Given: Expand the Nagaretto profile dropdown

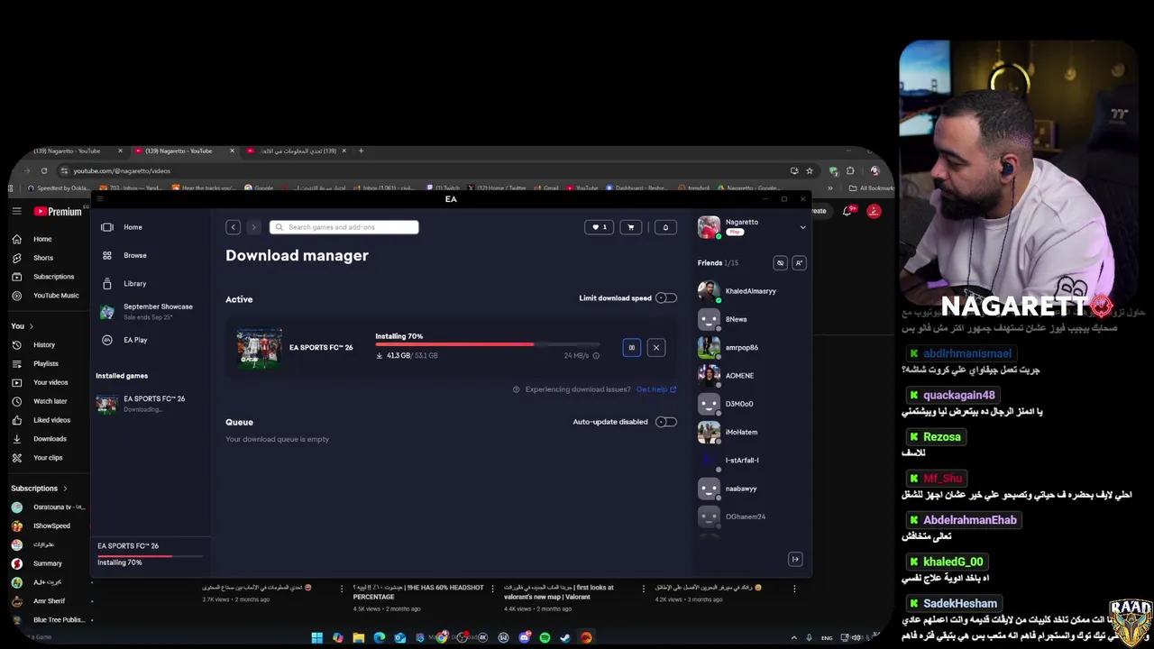Looking at the screenshot, I should pos(802,227).
